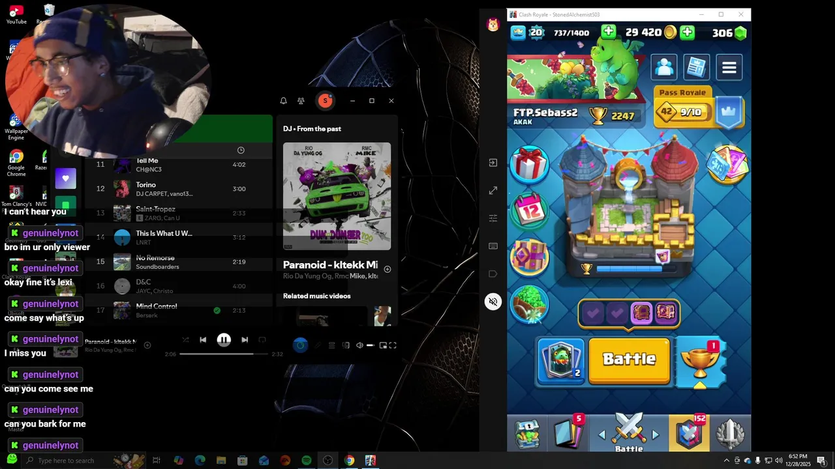
Task: Open the Paranoid album cover art
Action: [337, 196]
